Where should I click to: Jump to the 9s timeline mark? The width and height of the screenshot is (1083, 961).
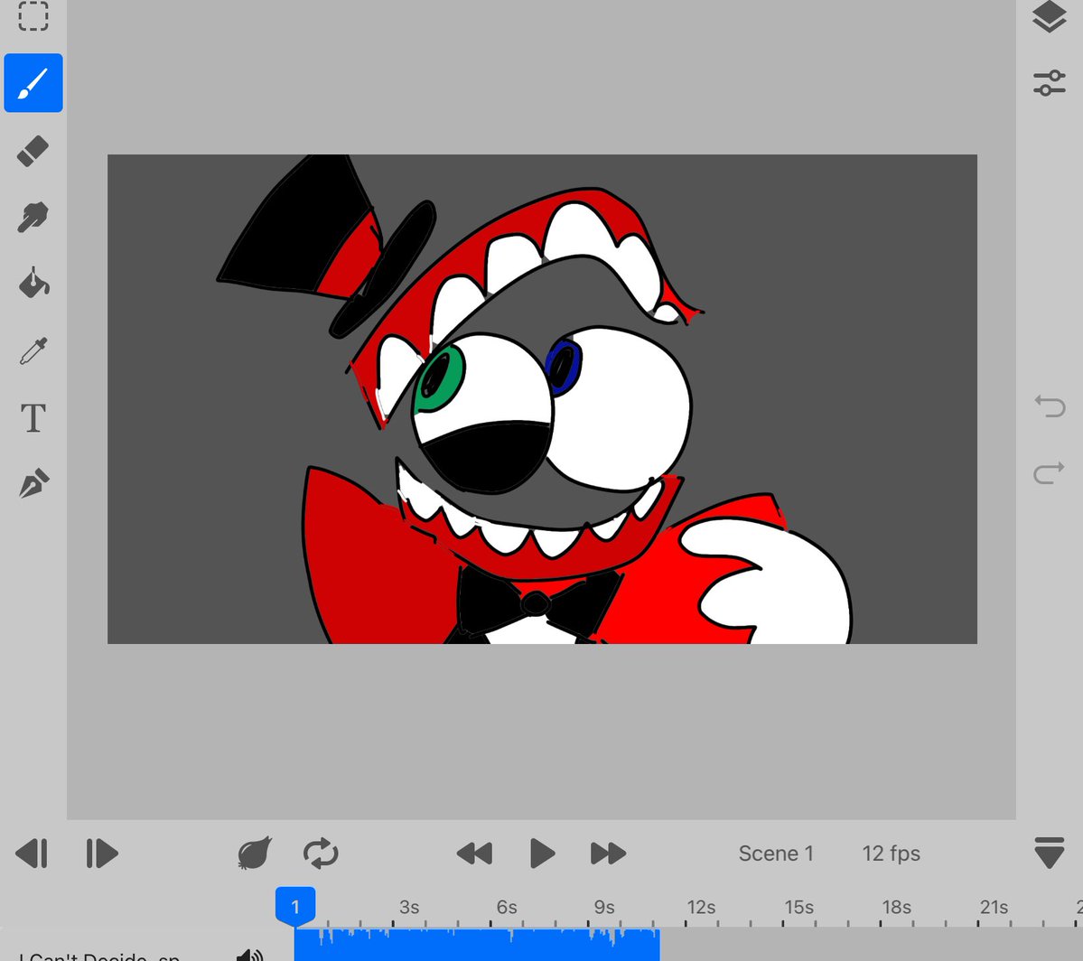603,907
